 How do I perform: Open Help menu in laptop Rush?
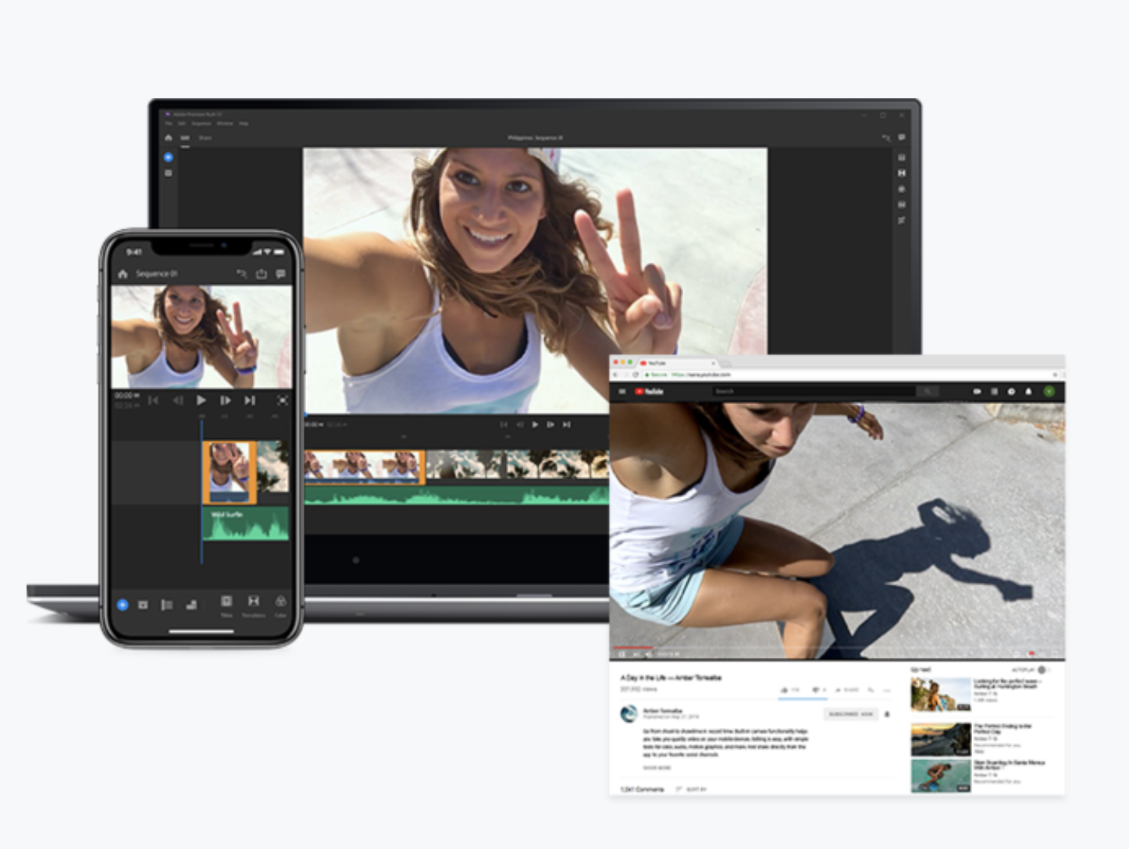point(244,123)
